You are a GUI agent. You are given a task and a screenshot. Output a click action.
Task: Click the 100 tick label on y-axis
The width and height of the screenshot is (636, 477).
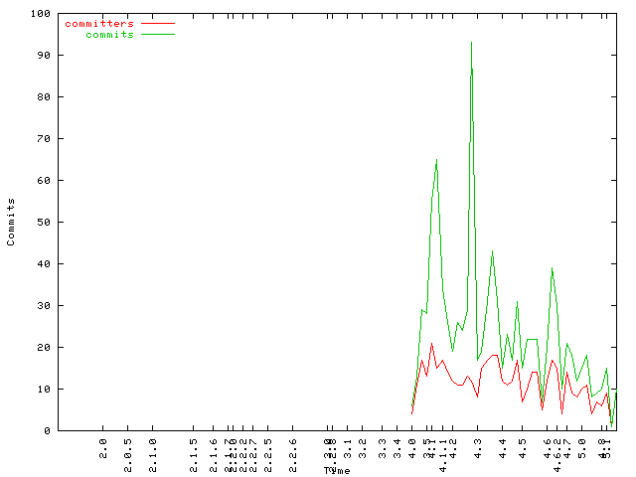pos(41,13)
